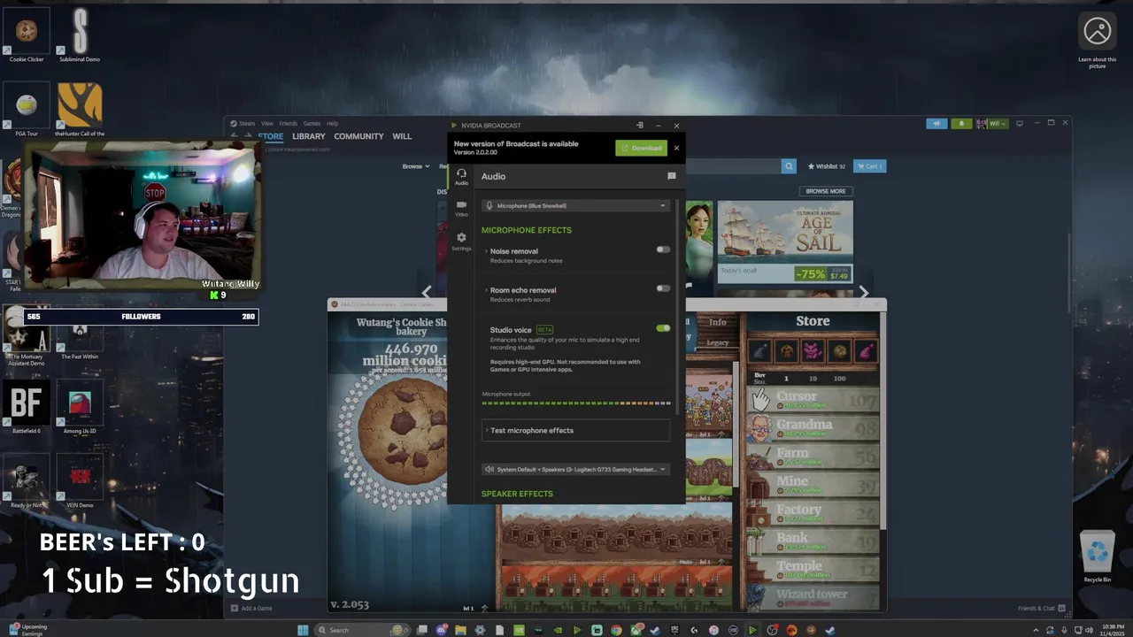Open the Help menu in Steam
1133x637 pixels.
point(333,124)
